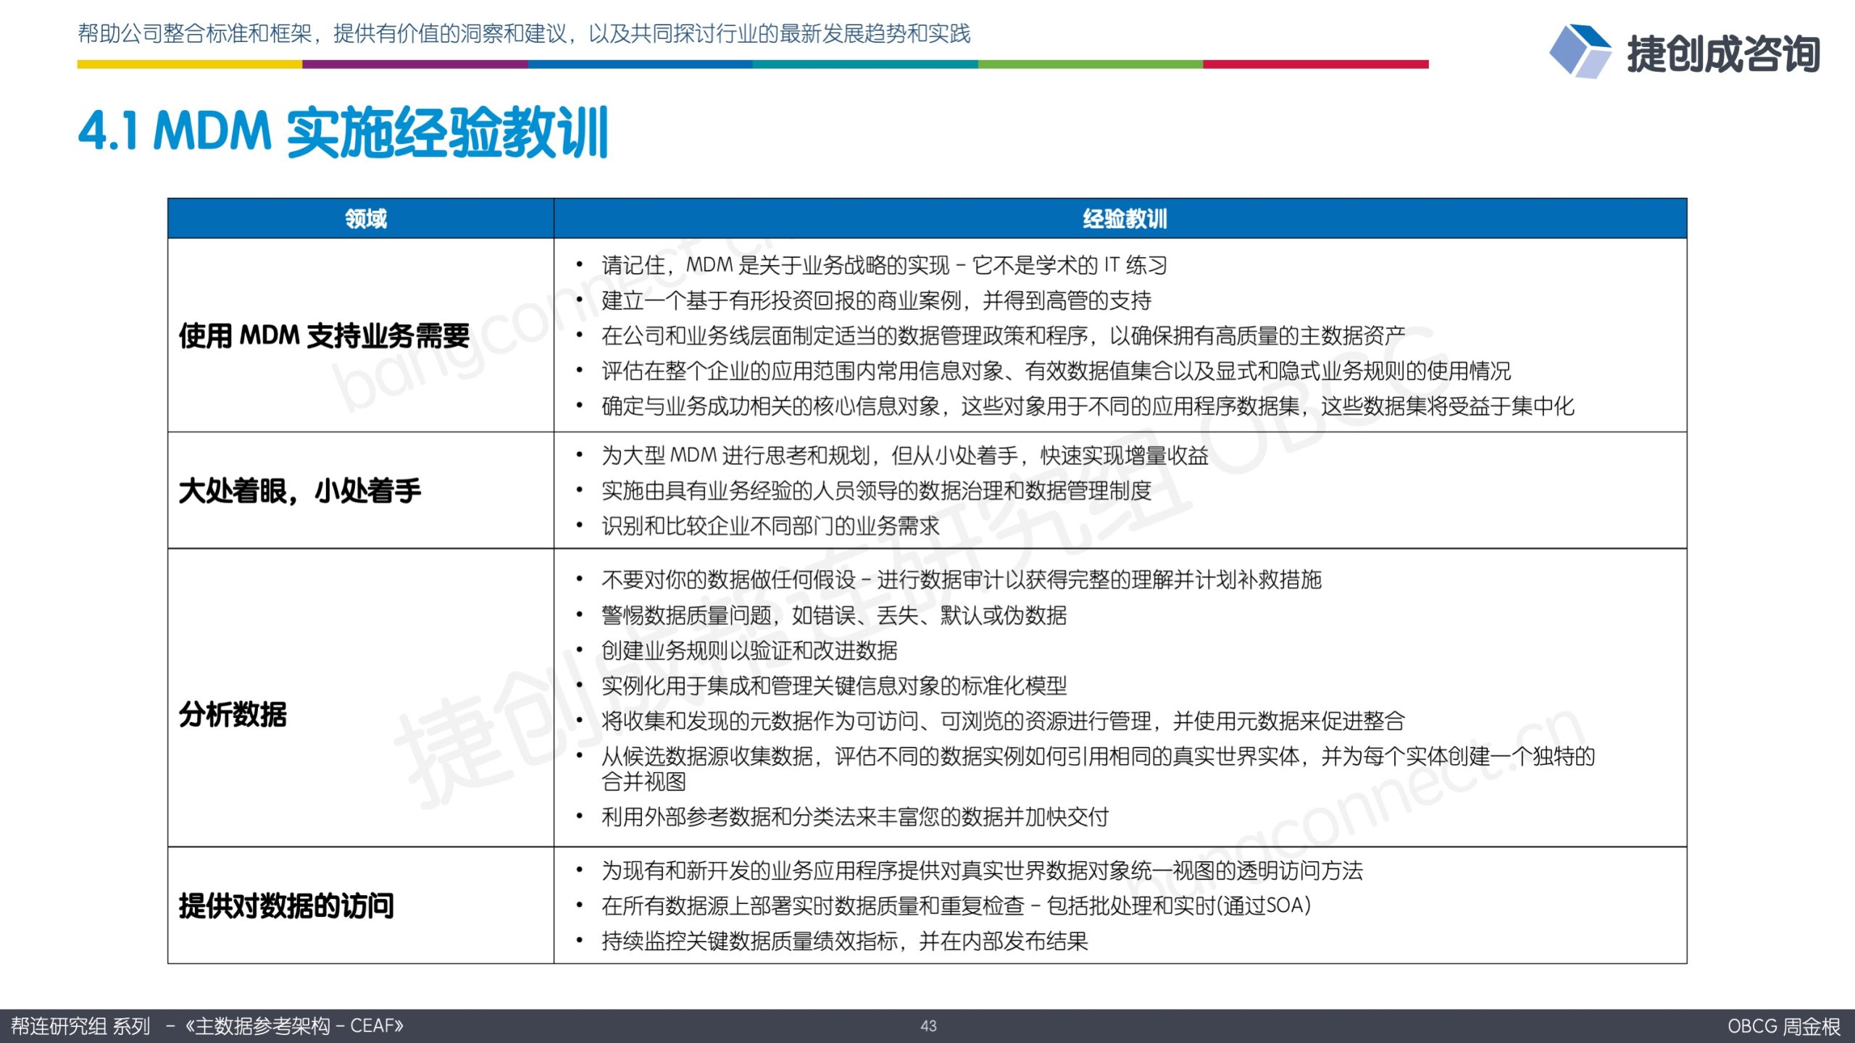Click bullet 不要对你的数据做任何假设
Viewport: 1855px width, 1043px height.
tap(961, 579)
